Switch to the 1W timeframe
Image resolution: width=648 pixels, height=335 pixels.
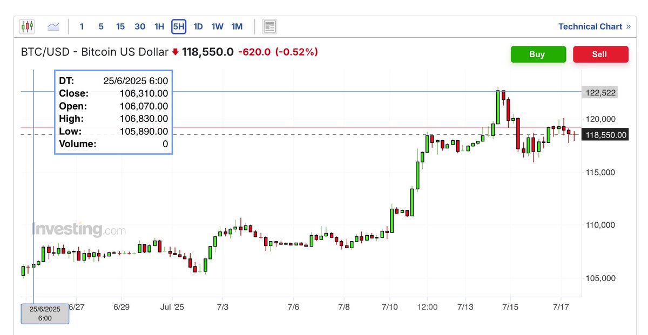coord(217,26)
